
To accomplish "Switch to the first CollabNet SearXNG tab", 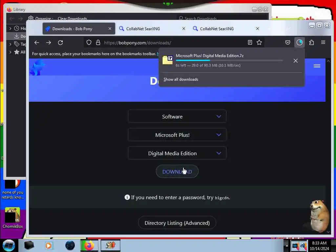I will coord(153,29).
